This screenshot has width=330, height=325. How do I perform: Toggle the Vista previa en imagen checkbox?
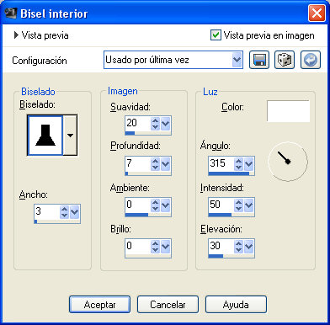pos(216,35)
